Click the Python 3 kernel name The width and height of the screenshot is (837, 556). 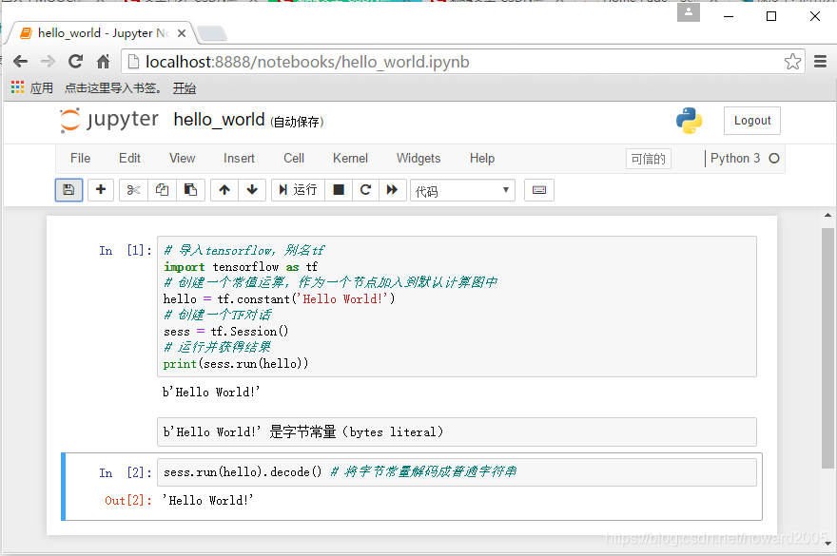pyautogui.click(x=735, y=159)
